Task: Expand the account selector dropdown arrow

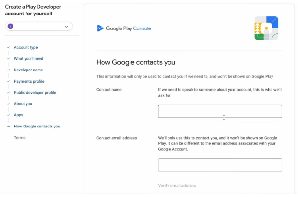Action: pyautogui.click(x=66, y=27)
